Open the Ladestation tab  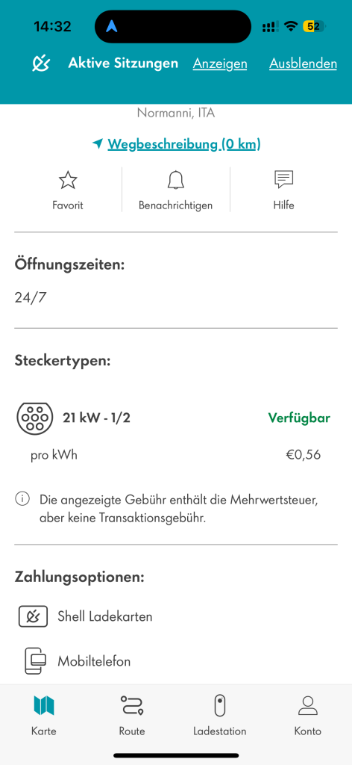point(220,715)
